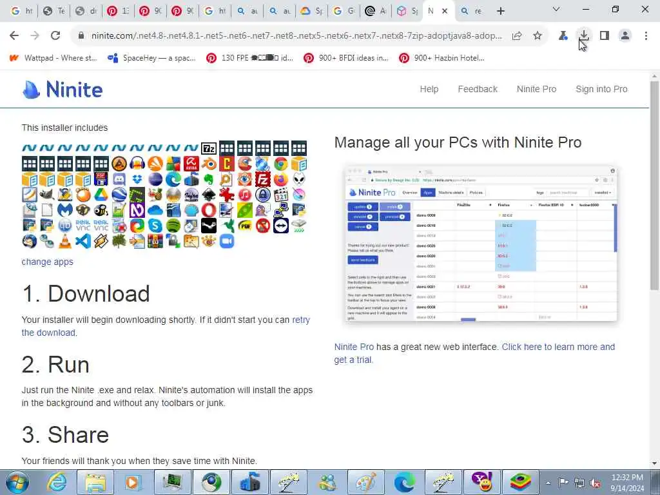
Task: Click the Firefox icon in app grid
Action: pos(281,179)
